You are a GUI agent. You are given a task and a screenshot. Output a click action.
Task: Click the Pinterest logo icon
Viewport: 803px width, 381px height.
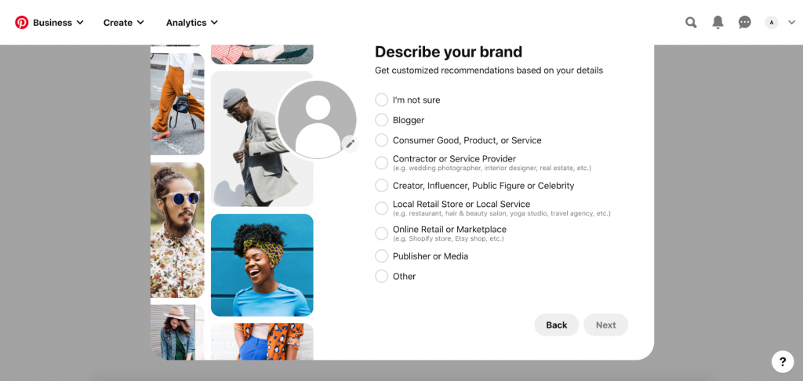[x=22, y=23]
